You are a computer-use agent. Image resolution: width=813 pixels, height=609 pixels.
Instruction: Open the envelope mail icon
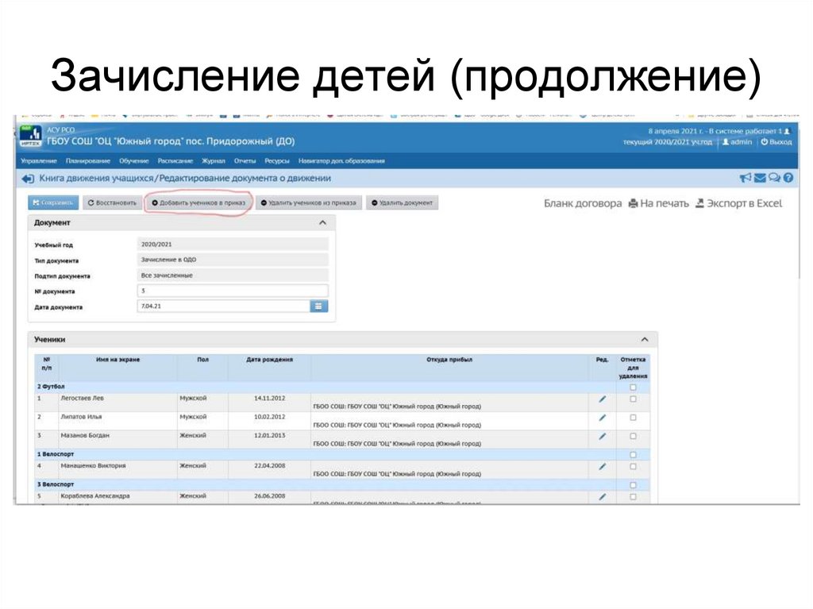pyautogui.click(x=759, y=176)
